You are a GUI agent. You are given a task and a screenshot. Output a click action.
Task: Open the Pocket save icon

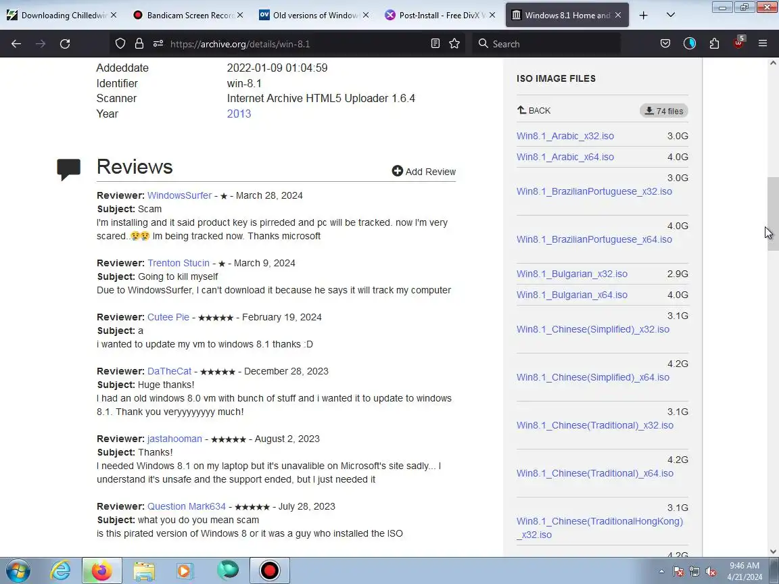(665, 44)
